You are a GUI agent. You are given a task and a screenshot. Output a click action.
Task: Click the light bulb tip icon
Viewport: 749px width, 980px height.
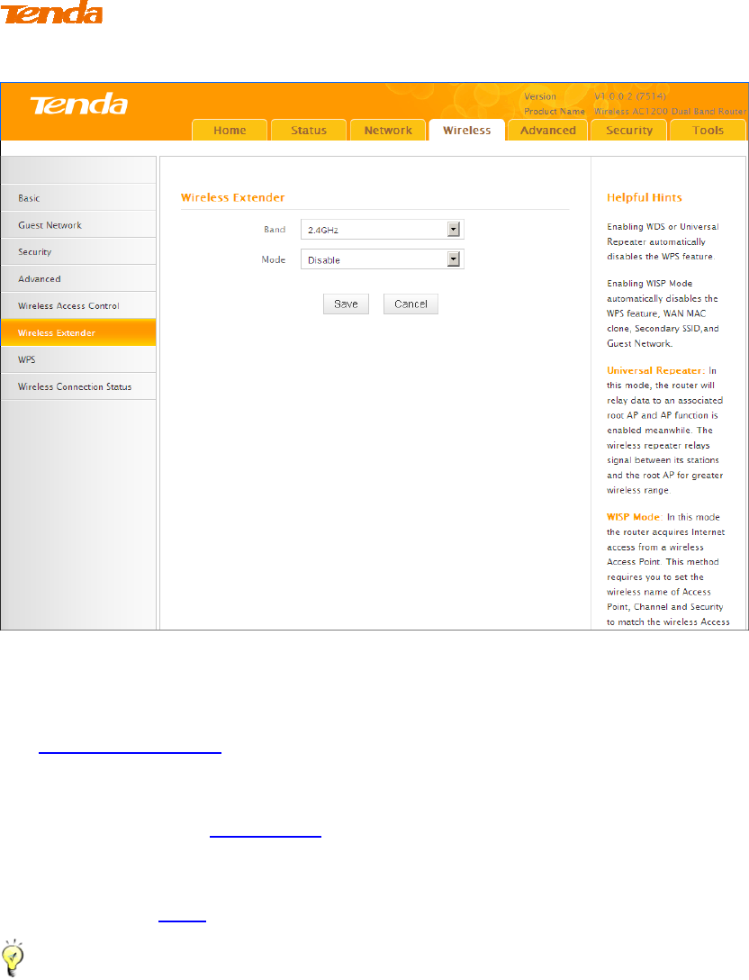pyautogui.click(x=14, y=958)
